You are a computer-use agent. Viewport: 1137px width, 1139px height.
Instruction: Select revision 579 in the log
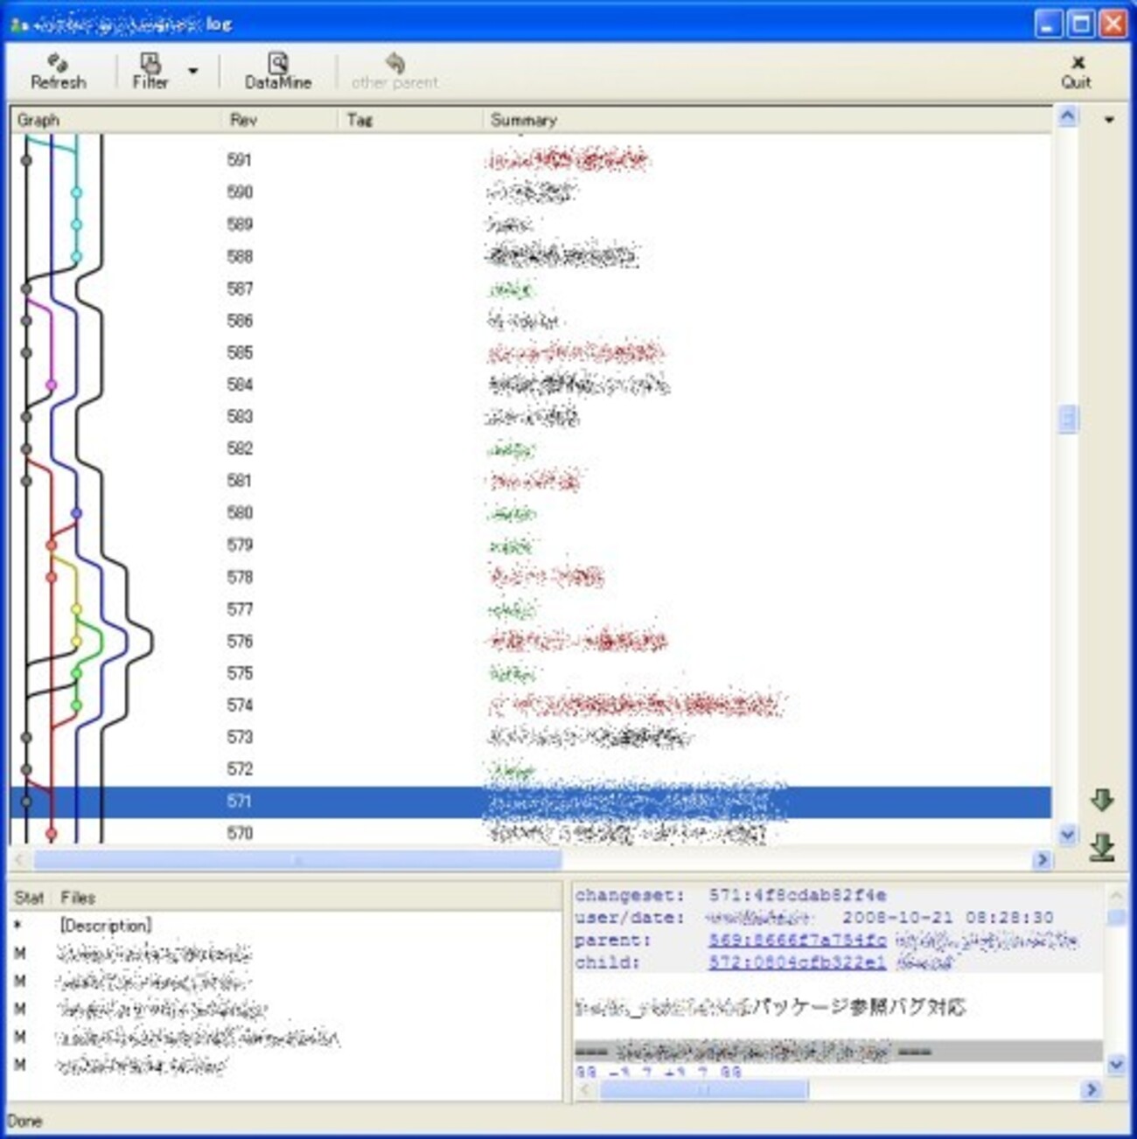point(530,545)
